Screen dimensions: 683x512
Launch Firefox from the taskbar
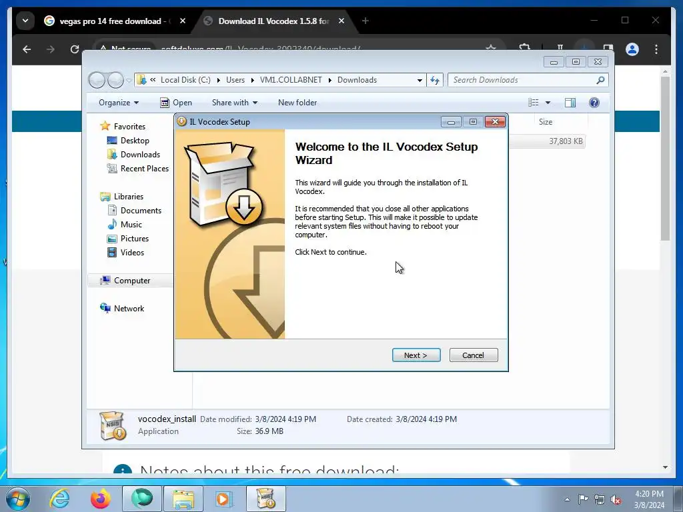(101, 499)
